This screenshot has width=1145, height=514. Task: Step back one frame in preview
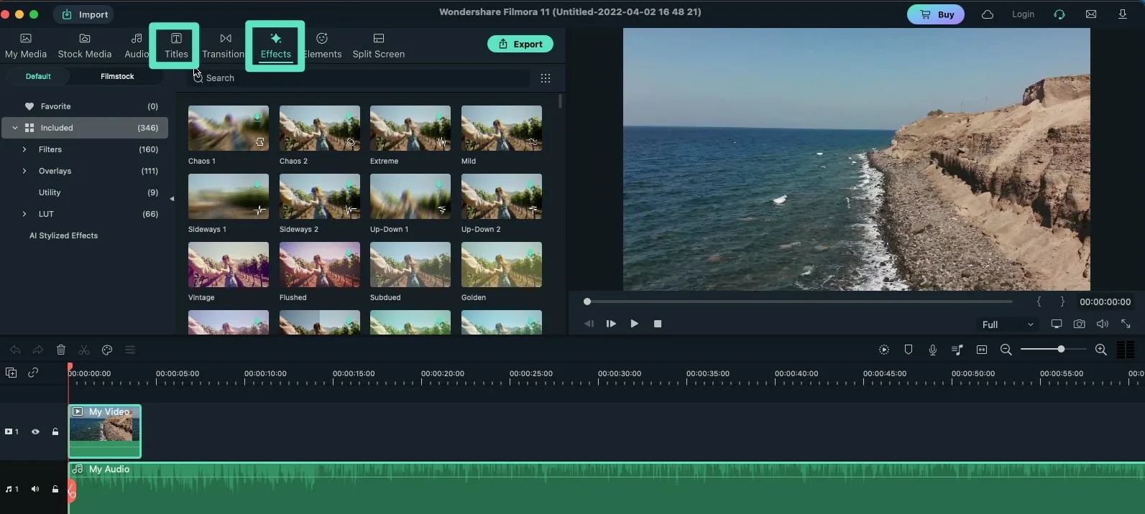coord(589,324)
